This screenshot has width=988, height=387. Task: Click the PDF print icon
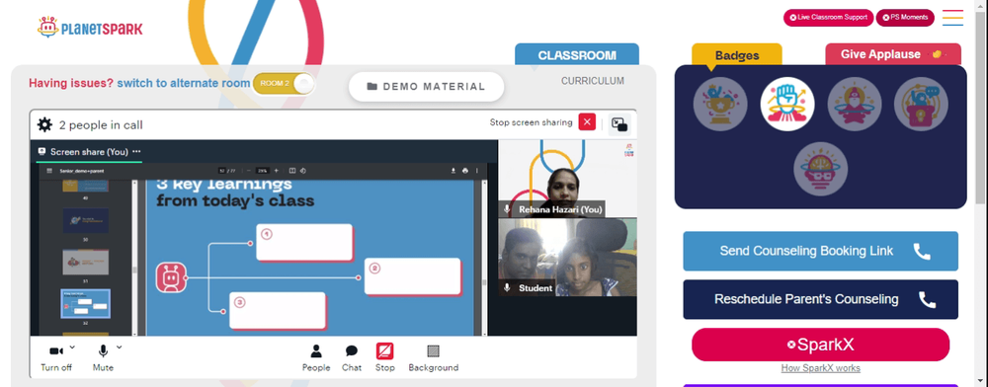click(465, 171)
